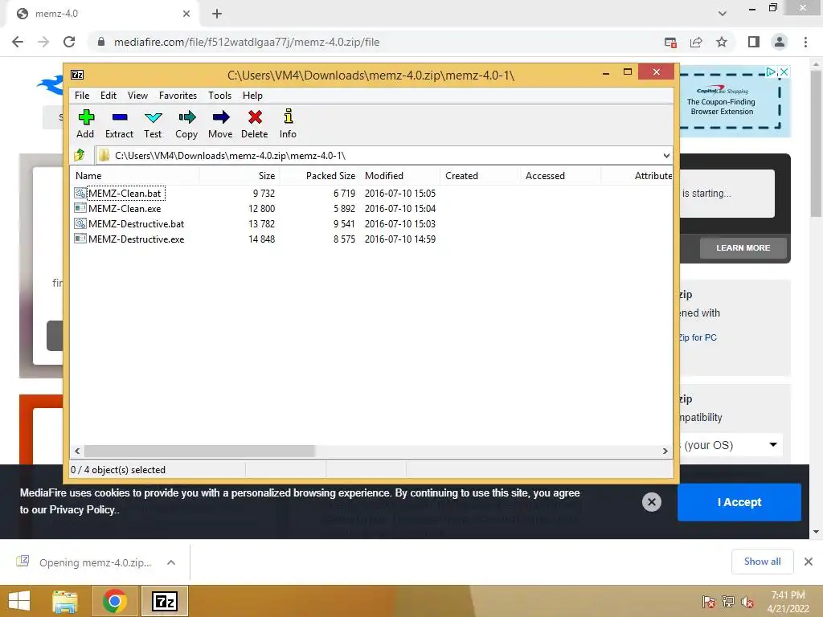Click the page vertical scrollbar down arrow
The height and width of the screenshot is (617, 823).
[816, 532]
